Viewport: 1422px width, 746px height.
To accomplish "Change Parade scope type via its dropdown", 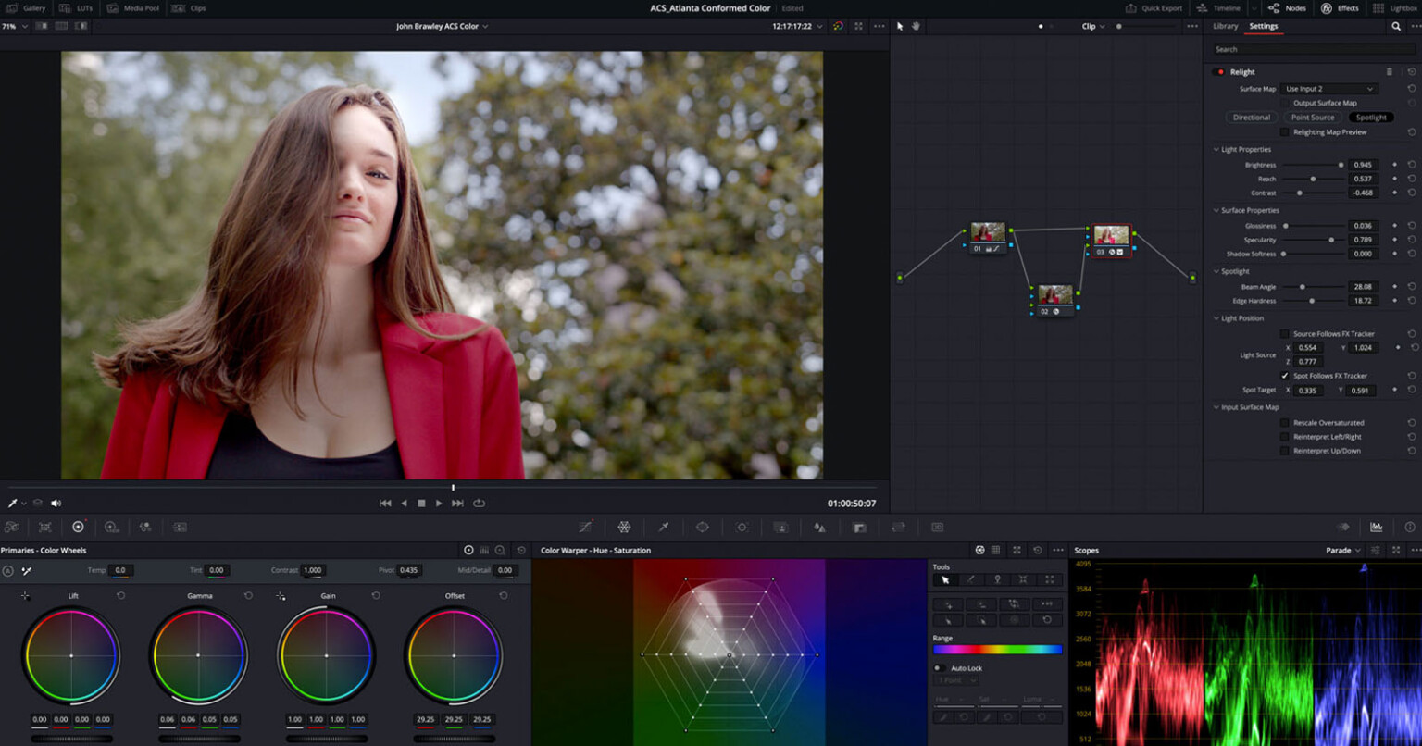I will (1343, 550).
